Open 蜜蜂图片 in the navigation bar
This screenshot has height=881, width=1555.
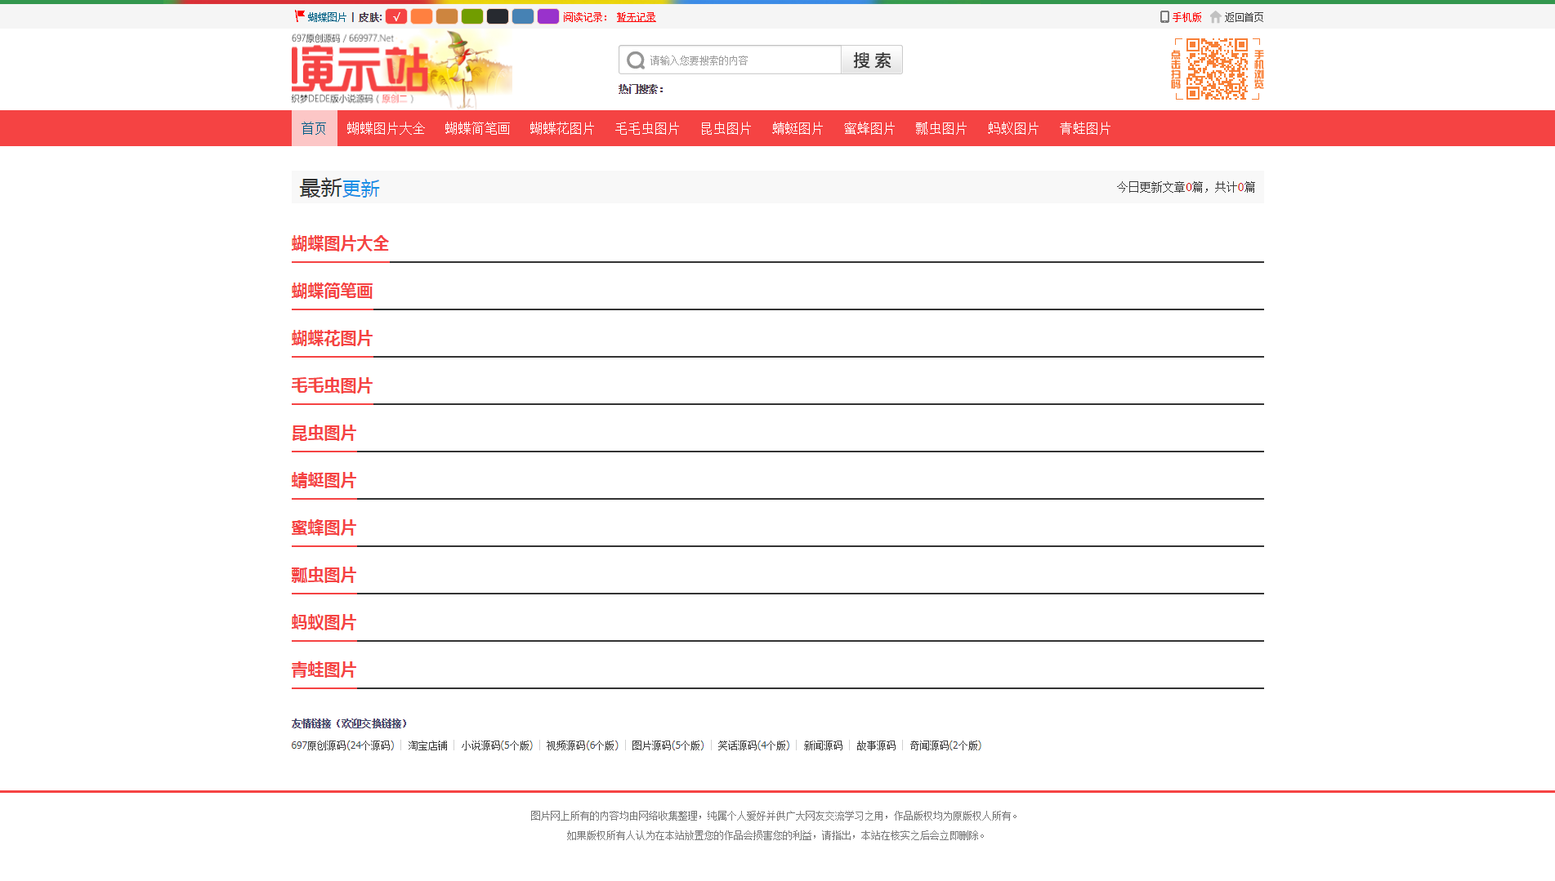click(x=869, y=128)
